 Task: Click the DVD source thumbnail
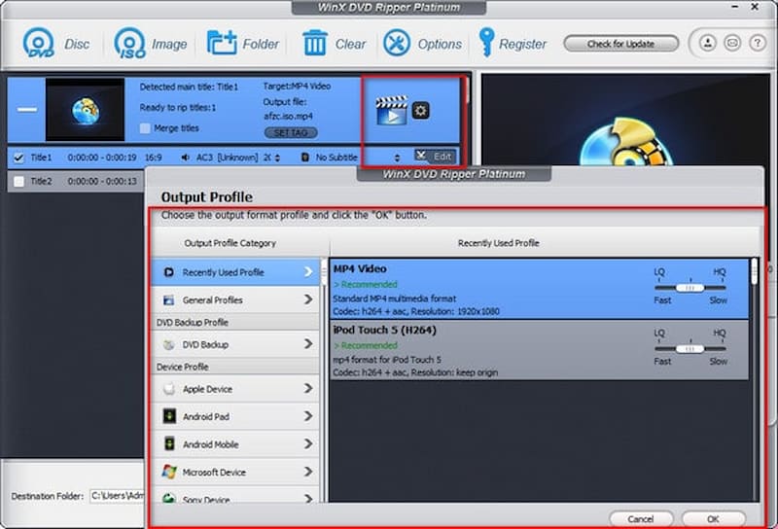(85, 110)
